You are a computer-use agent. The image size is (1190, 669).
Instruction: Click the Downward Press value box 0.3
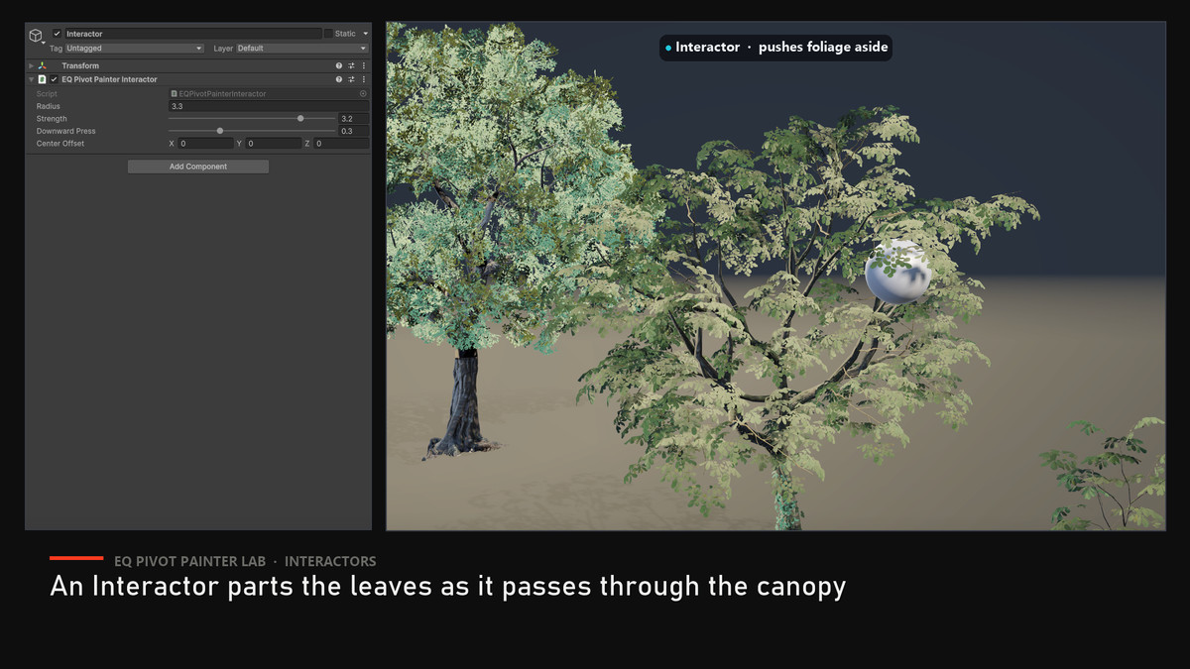click(x=354, y=131)
